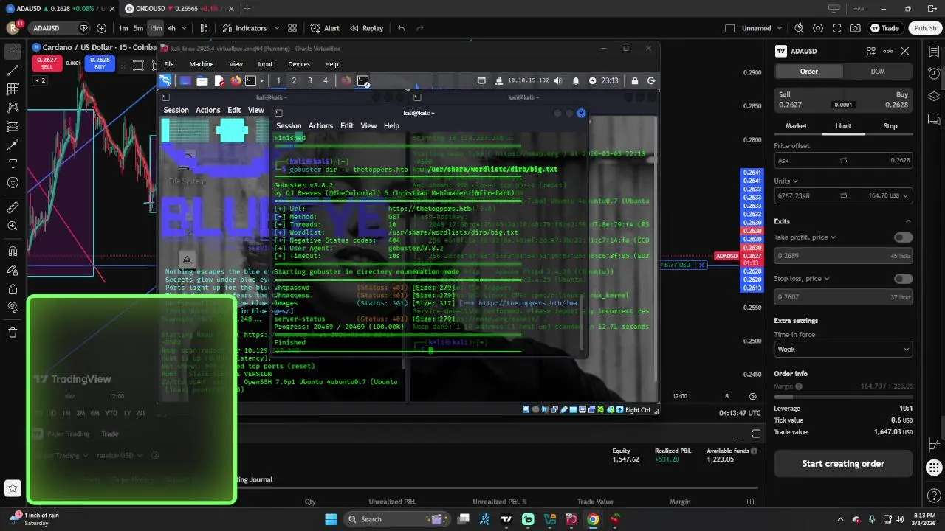Click the Start creating order button
Screen dimensions: 945x531
[x=843, y=464]
